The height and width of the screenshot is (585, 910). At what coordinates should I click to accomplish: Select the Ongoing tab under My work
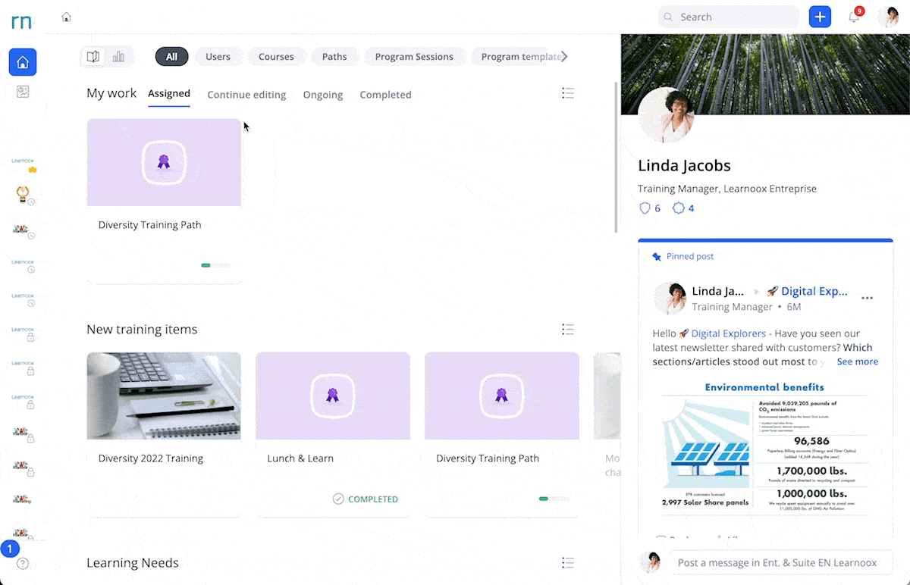coord(322,95)
